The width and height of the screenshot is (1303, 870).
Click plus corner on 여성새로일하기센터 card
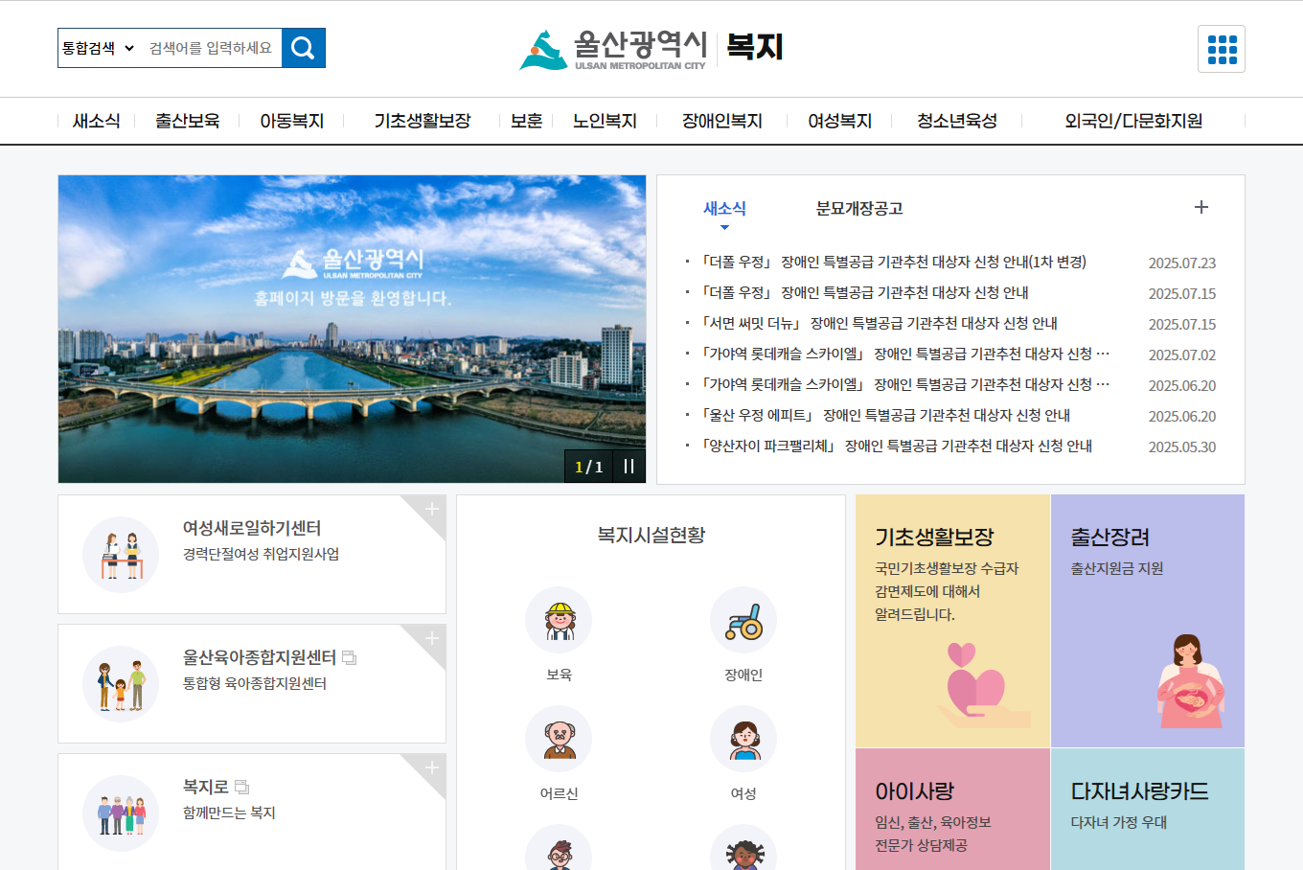pos(431,509)
